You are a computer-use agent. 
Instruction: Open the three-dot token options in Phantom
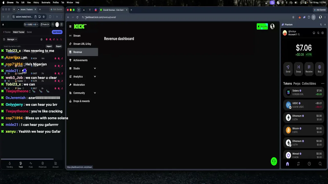pos(323,84)
